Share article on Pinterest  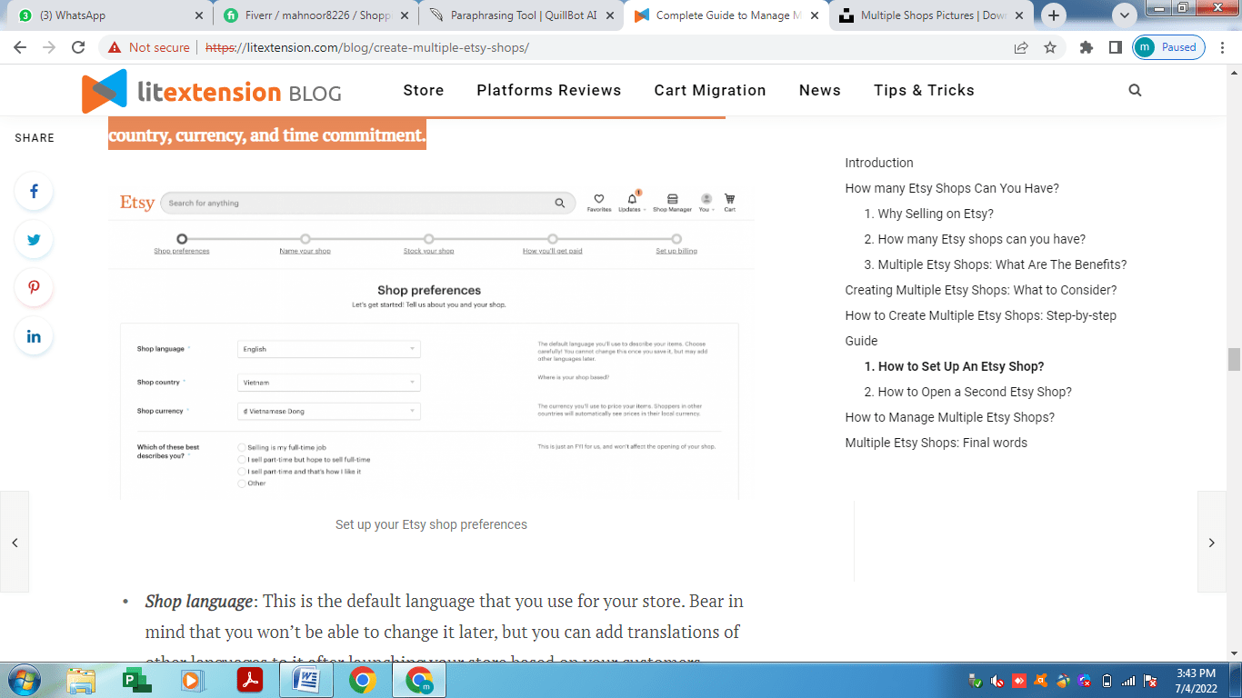pyautogui.click(x=34, y=288)
